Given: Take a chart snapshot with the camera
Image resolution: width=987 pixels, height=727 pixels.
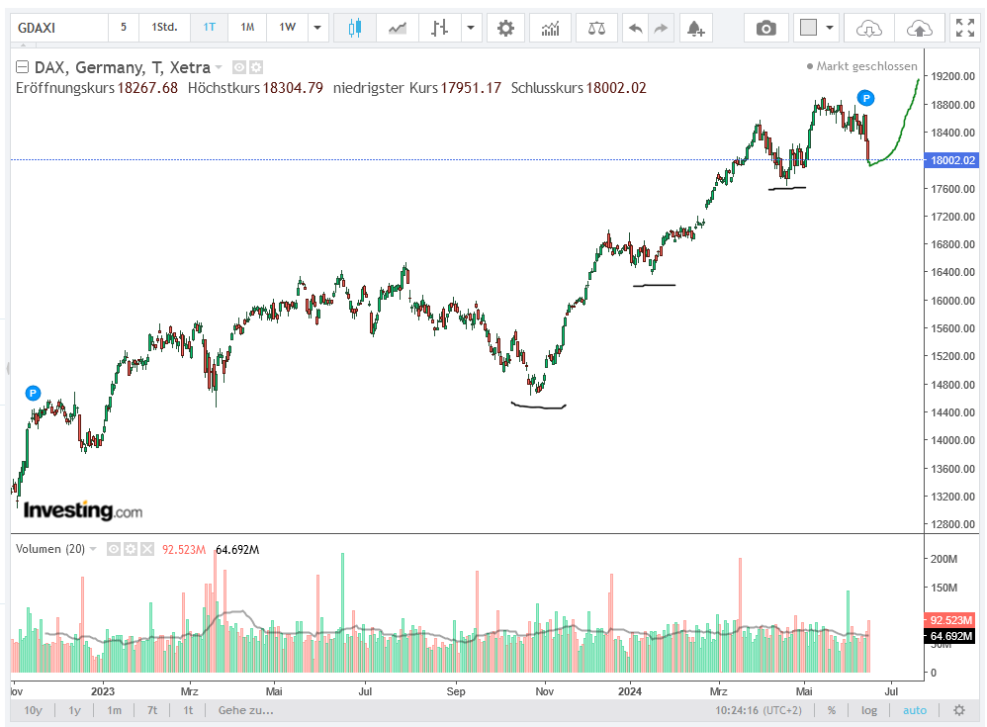Looking at the screenshot, I should click(x=767, y=28).
